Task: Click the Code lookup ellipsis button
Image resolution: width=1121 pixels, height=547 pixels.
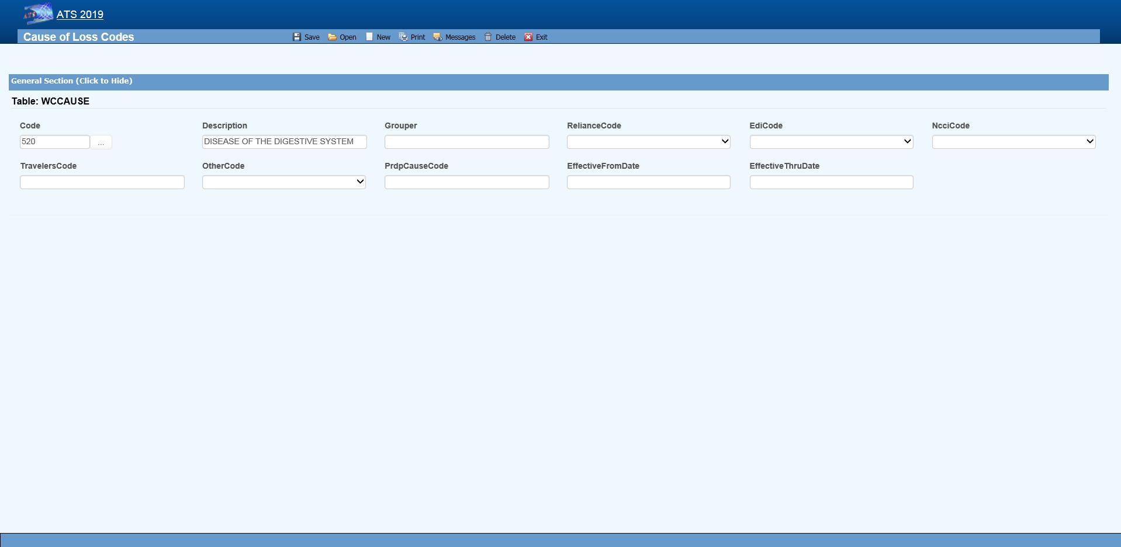Action: [x=101, y=142]
